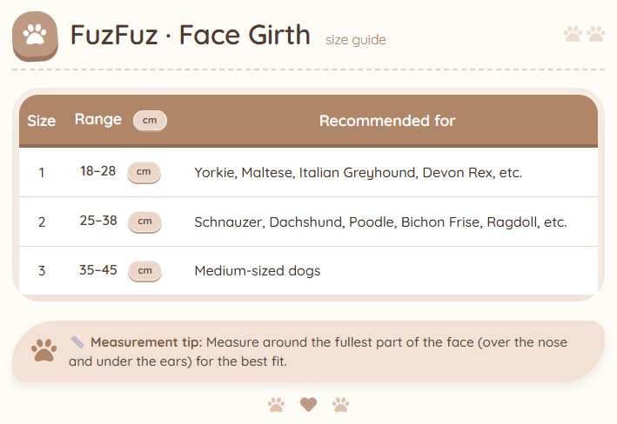
Task: Select the size 2 row number
Action: (x=42, y=222)
